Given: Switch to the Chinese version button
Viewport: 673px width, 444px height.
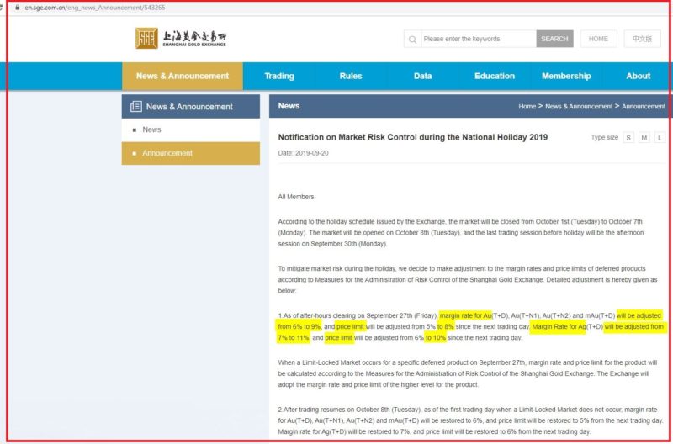Looking at the screenshot, I should click(x=642, y=39).
